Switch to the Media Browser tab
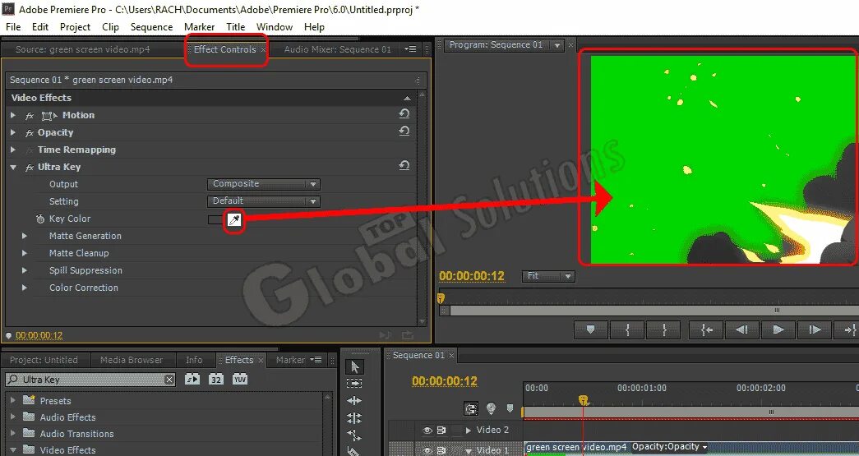Screen dimensions: 859x456 132,360
